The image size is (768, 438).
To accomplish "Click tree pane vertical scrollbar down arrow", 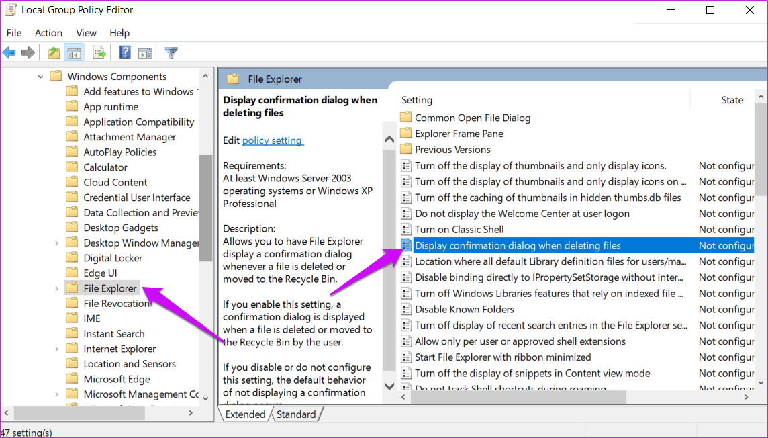I will (x=205, y=398).
